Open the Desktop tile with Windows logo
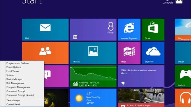Image resolution: width=191 pixels, height=107 pixels. click(x=56, y=98)
